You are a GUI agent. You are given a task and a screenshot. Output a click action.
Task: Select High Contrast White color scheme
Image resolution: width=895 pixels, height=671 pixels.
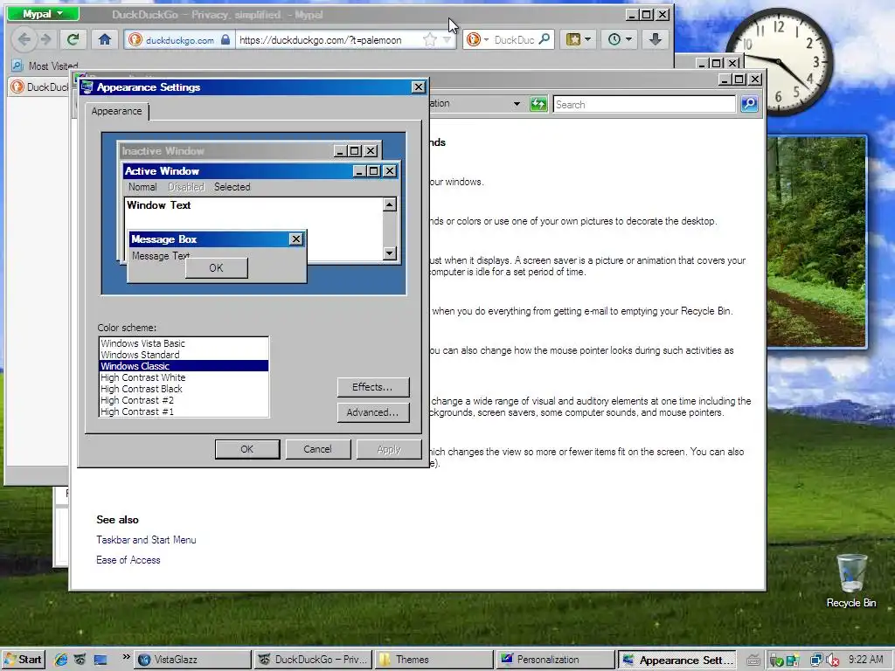(x=184, y=377)
